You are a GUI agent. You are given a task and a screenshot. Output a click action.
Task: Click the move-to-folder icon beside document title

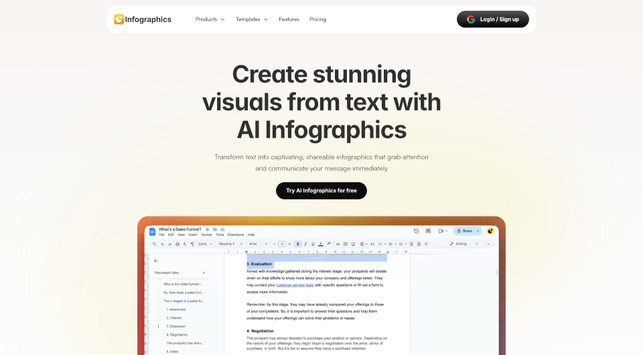215,230
